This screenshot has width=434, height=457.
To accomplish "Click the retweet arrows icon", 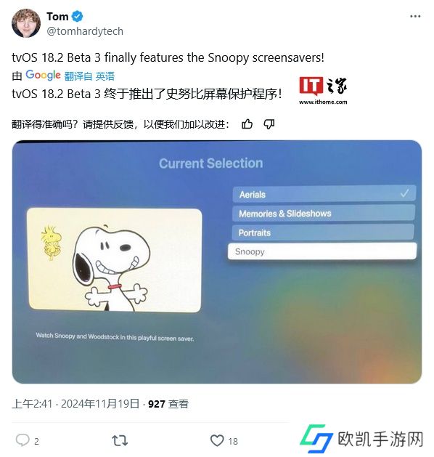I will coord(120,440).
